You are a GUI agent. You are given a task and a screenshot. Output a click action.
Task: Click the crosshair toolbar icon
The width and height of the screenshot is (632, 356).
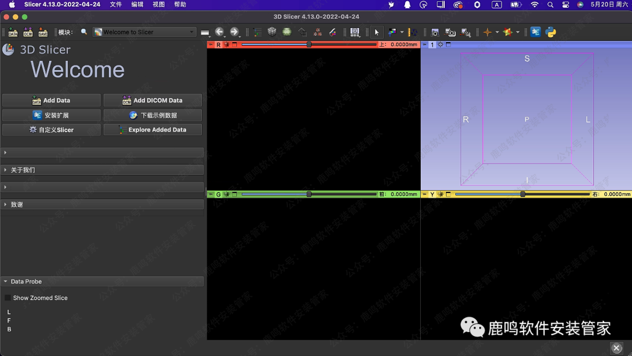point(487,32)
